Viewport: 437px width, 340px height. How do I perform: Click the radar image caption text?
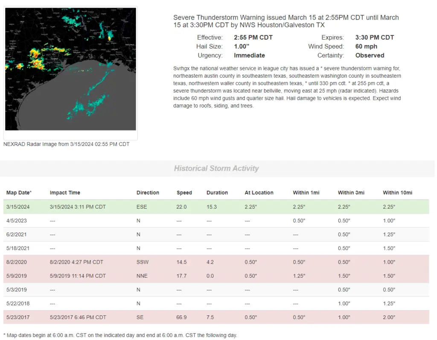coord(66,144)
